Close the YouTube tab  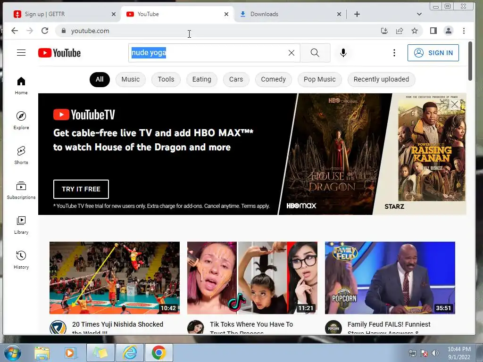[226, 14]
